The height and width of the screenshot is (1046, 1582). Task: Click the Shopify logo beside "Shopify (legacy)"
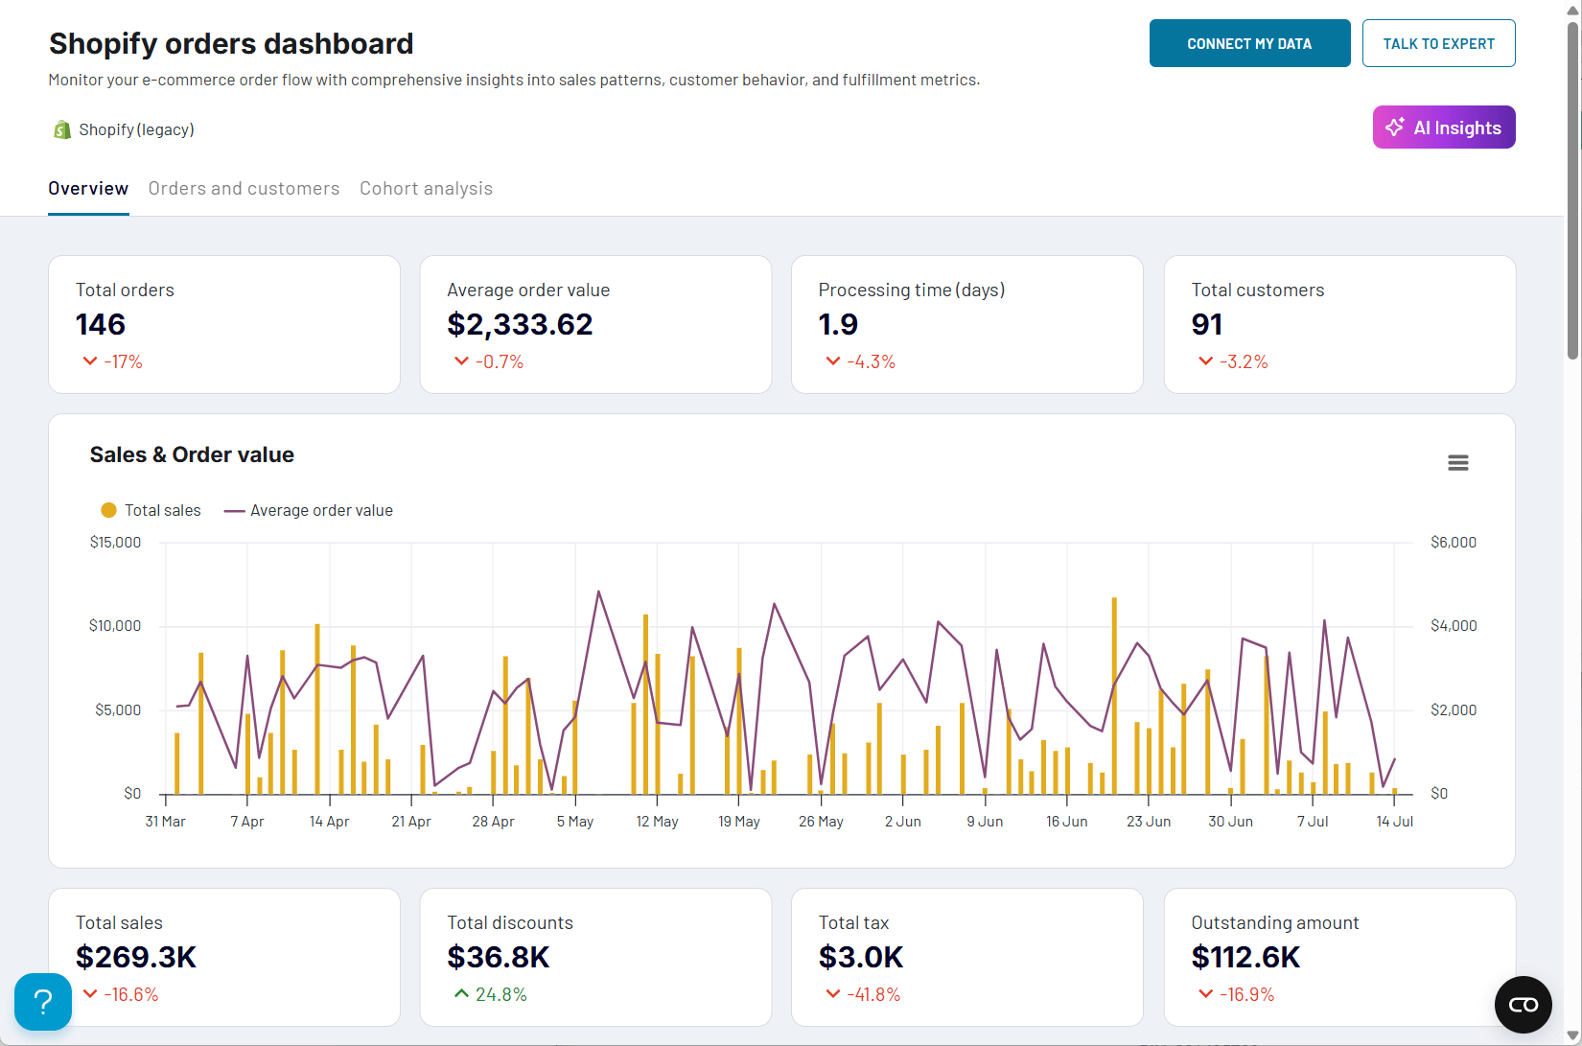61,128
